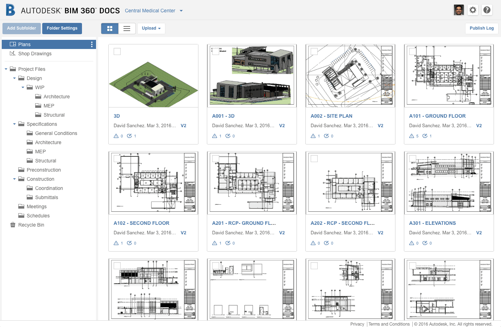Open the issues icon on A101 - GROUND FLOOR
The width and height of the screenshot is (501, 327).
pyautogui.click(x=411, y=136)
